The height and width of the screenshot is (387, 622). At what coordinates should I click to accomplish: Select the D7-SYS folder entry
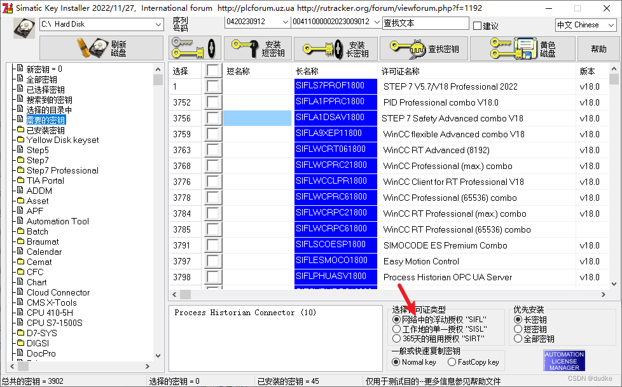pyautogui.click(x=41, y=333)
